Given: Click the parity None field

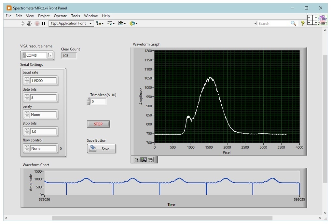Looking at the screenshot, I should tap(43, 114).
